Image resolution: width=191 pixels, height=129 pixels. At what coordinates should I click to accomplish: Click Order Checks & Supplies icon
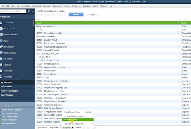pos(0,117)
